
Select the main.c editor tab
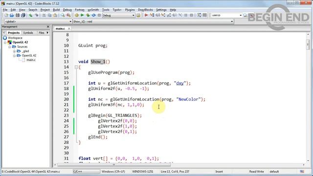[x=60, y=28]
